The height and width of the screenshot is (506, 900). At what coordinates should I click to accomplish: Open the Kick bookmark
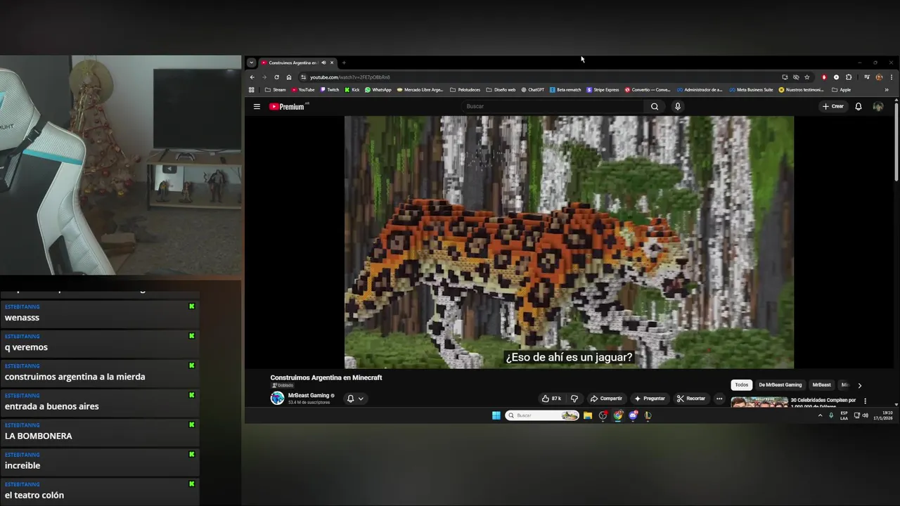click(352, 90)
